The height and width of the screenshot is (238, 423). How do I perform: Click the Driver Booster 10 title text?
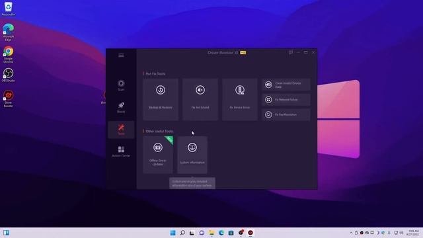pyautogui.click(x=223, y=53)
